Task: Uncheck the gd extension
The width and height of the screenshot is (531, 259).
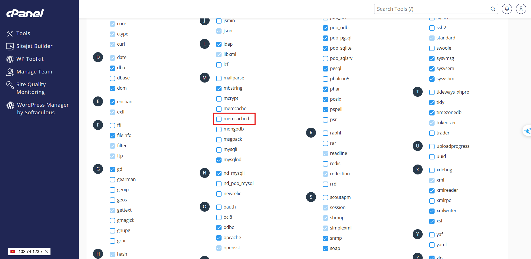Action: [113, 170]
